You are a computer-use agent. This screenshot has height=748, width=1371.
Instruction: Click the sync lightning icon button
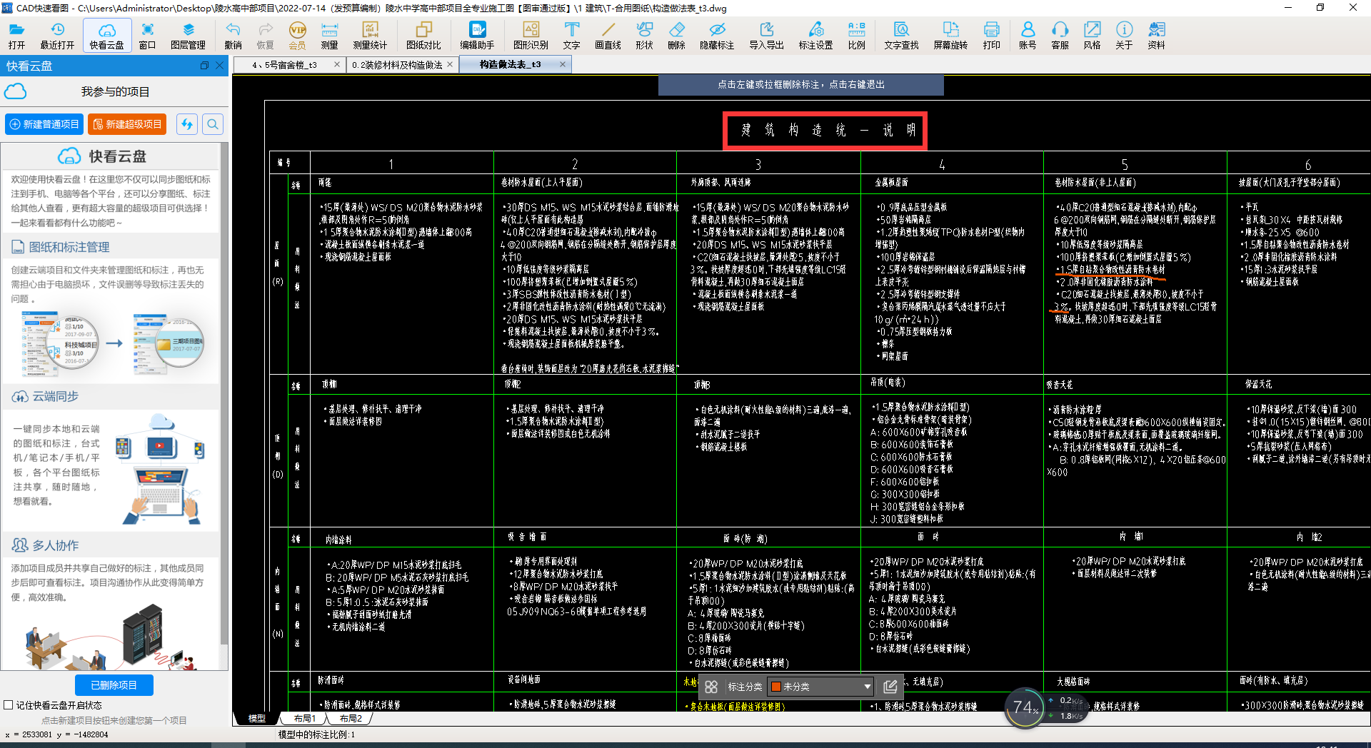[187, 124]
